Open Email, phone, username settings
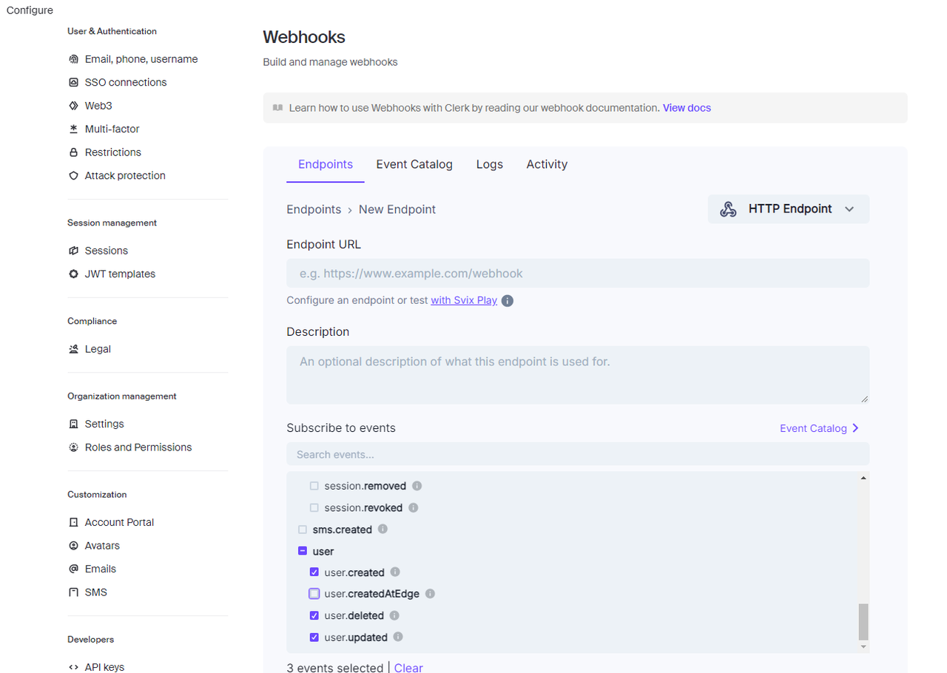The width and height of the screenshot is (947, 673). pyautogui.click(x=141, y=59)
